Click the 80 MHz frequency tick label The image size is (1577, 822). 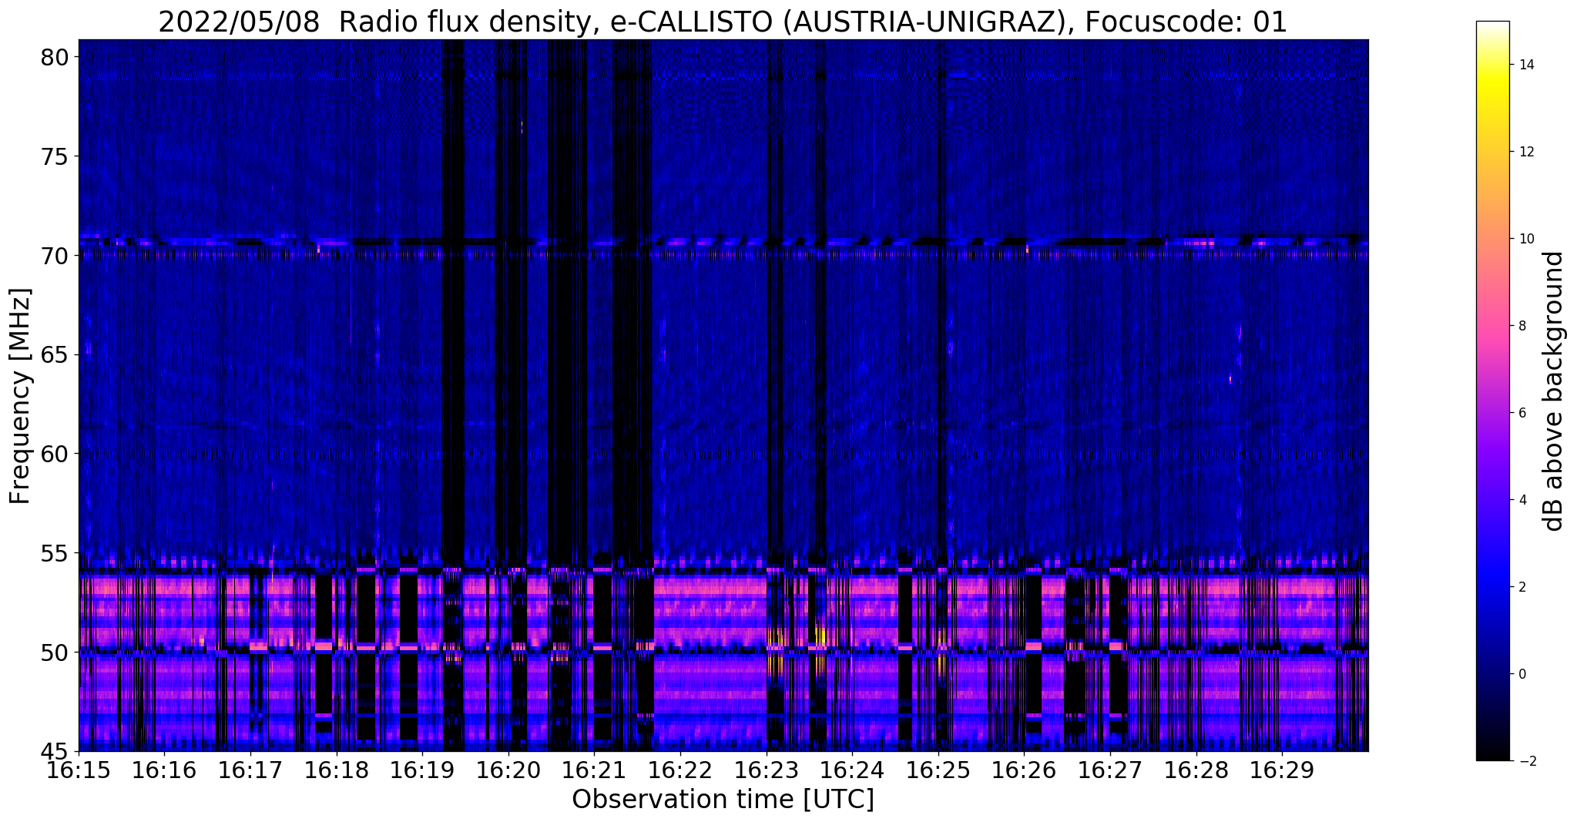point(55,58)
